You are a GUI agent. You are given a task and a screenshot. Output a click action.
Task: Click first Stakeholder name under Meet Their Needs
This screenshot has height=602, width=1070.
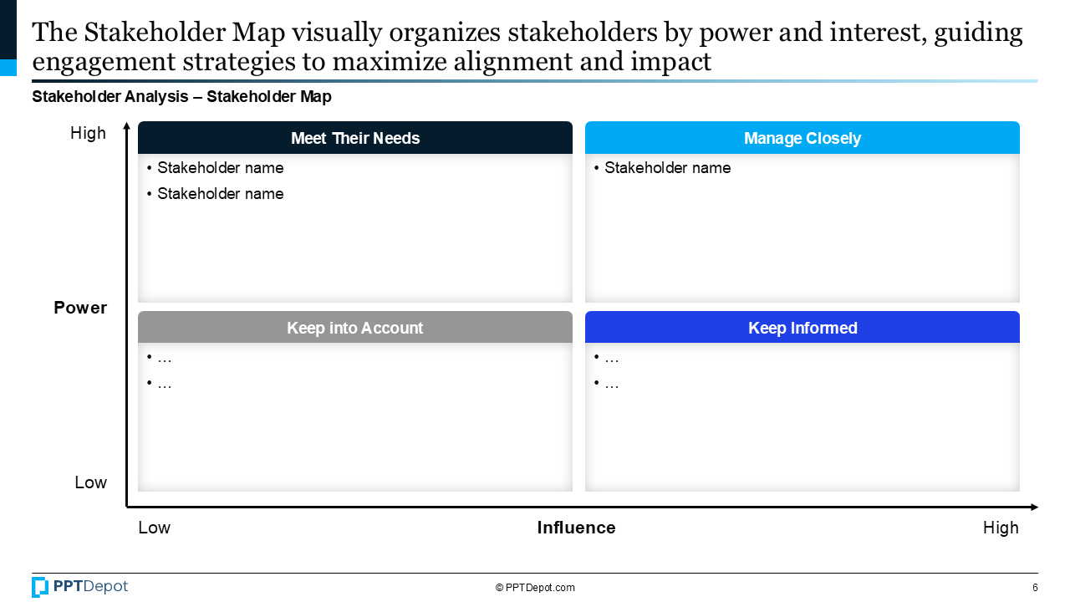pos(221,168)
